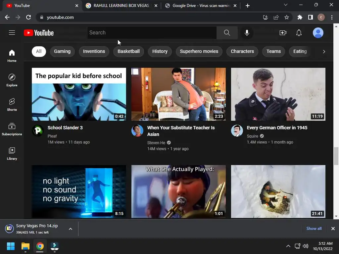The width and height of the screenshot is (339, 254).
Task: Open the Chrome three-dot menu
Action: [x=332, y=17]
